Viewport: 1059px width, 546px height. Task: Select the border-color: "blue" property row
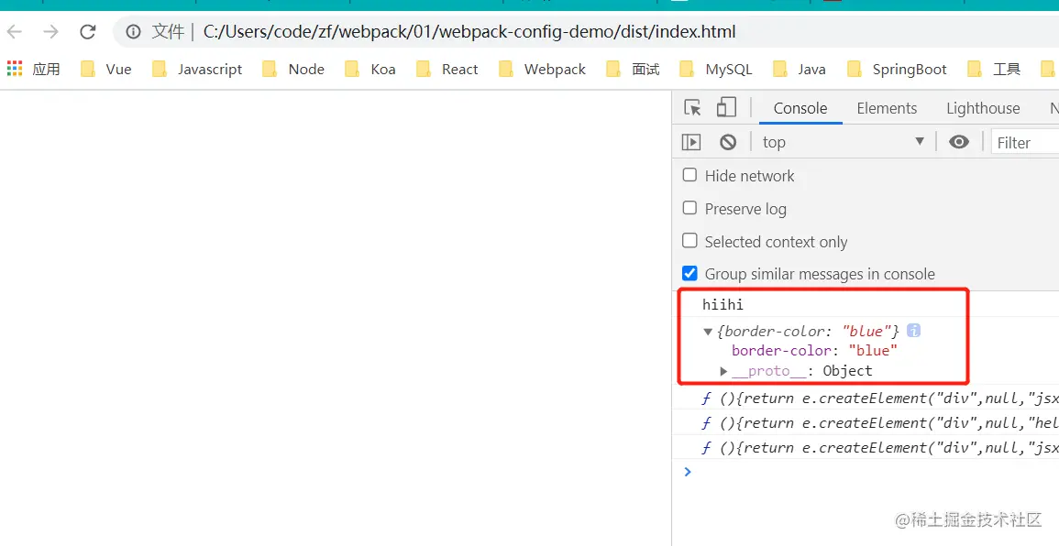pos(814,350)
